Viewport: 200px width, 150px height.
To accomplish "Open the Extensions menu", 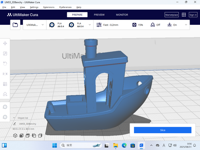I will point(49,7).
